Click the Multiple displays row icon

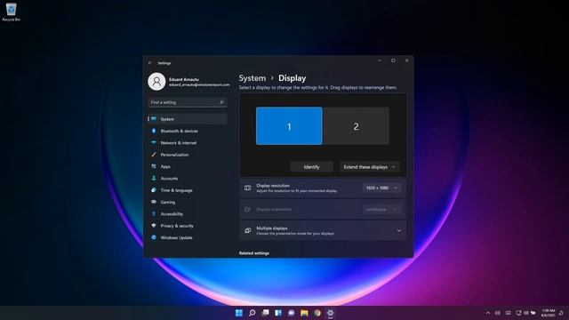(247, 230)
